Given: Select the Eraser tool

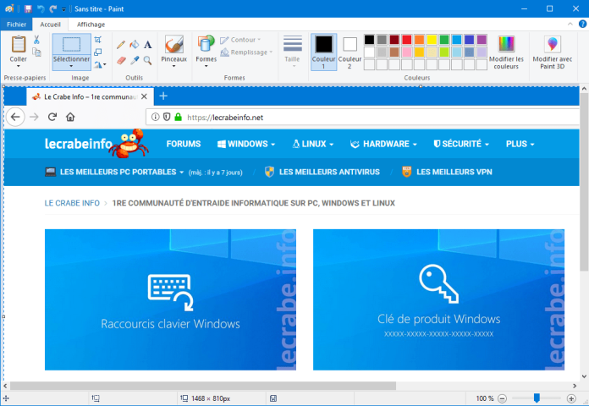Looking at the screenshot, I should tap(121, 60).
